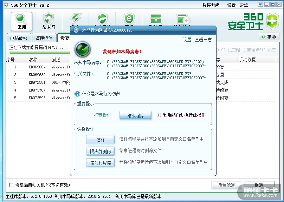The height and width of the screenshot is (202, 284).
Task: Select row KB972581
Action: pyautogui.click(x=140, y=82)
